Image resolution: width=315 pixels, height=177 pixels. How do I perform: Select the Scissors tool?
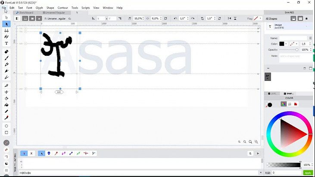(x=6, y=92)
